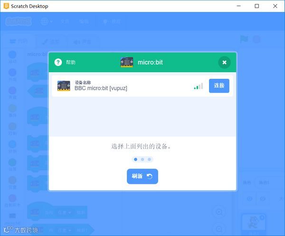Click the zoom in magnifier in workspace
285x236 pixels.
[x=219, y=212]
